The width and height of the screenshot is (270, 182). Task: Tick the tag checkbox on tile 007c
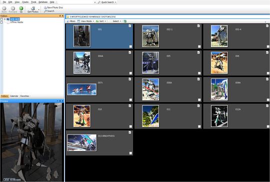130,100
